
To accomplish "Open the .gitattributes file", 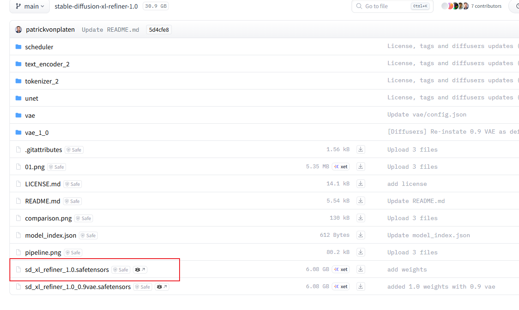I will (x=43, y=149).
